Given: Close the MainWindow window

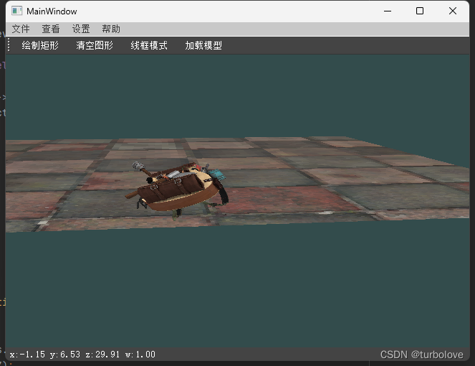Looking at the screenshot, I should pyautogui.click(x=453, y=11).
